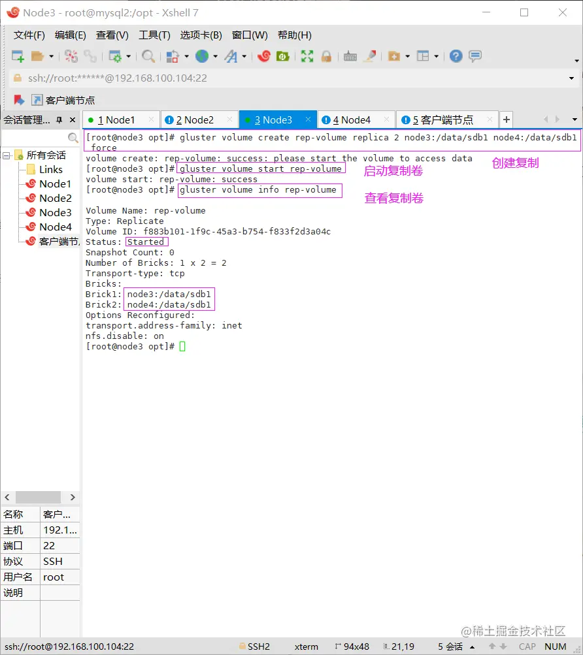The width and height of the screenshot is (583, 655).
Task: Select 客户端节点 session in tree
Action: 53,241
